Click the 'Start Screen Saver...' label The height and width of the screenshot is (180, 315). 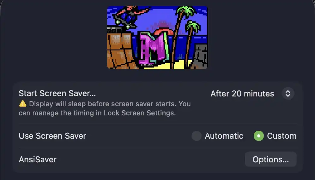tap(57, 93)
